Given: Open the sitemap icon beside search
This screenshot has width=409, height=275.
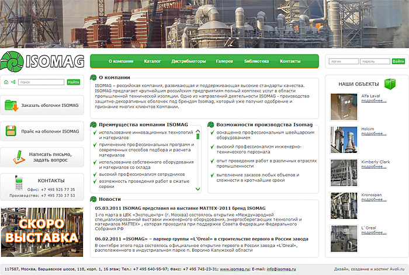Looking at the screenshot, I should 13,82.
